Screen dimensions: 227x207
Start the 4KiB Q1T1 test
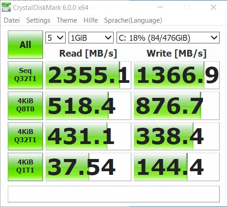[25, 167]
